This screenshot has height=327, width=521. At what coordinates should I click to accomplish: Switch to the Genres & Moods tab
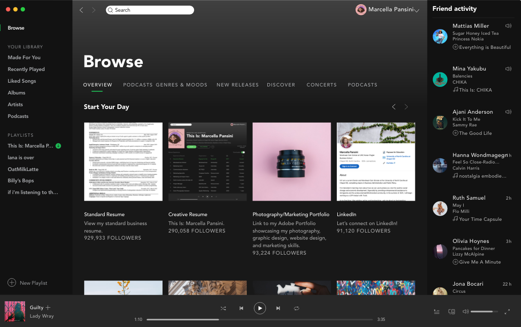(181, 85)
